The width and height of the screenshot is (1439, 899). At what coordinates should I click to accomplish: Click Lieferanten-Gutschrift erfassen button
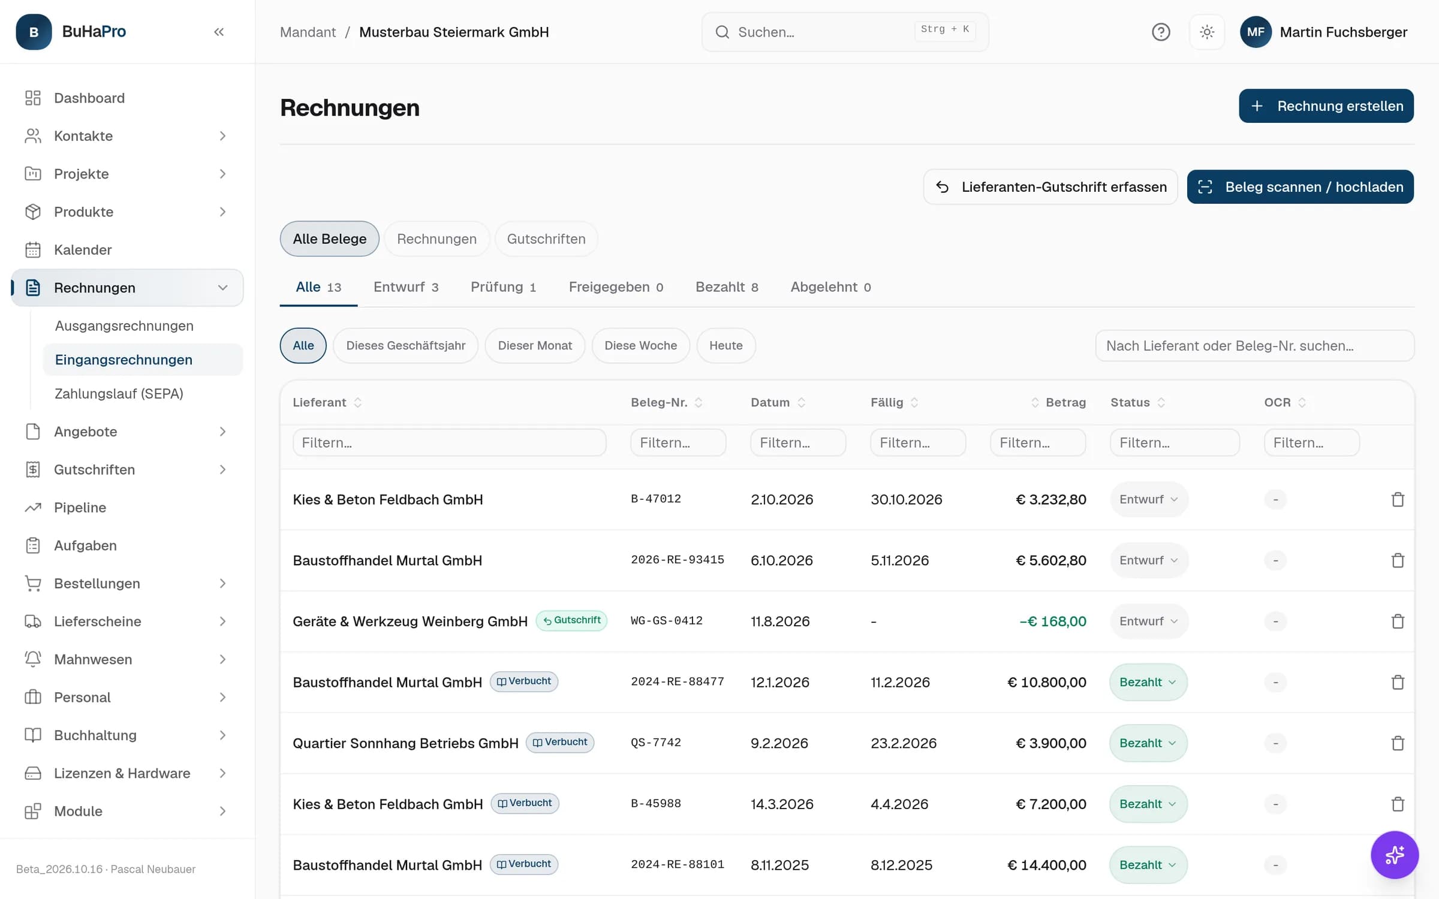[x=1050, y=187]
